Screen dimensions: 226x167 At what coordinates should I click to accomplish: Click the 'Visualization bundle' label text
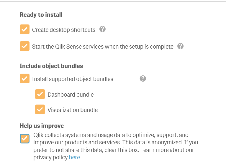(73, 110)
